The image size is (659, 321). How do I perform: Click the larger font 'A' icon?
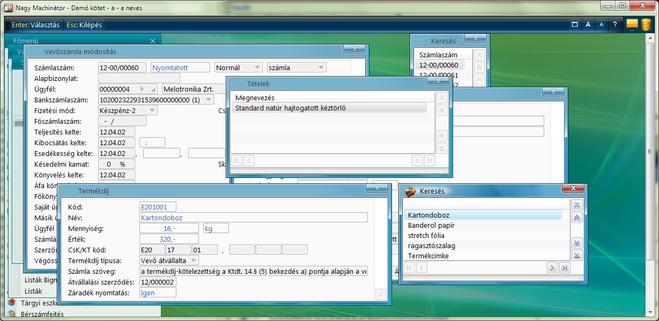click(x=588, y=25)
